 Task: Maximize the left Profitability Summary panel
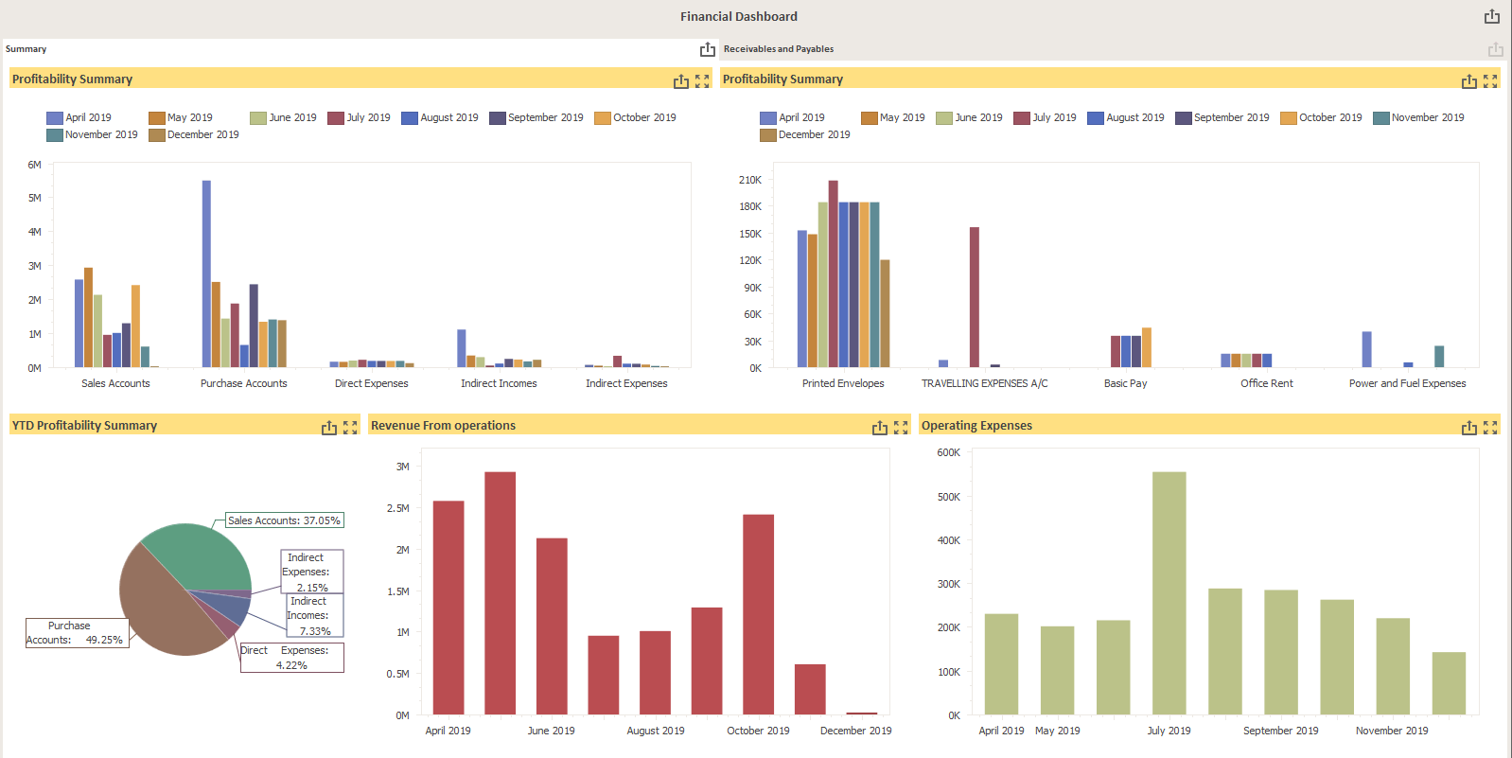(702, 81)
